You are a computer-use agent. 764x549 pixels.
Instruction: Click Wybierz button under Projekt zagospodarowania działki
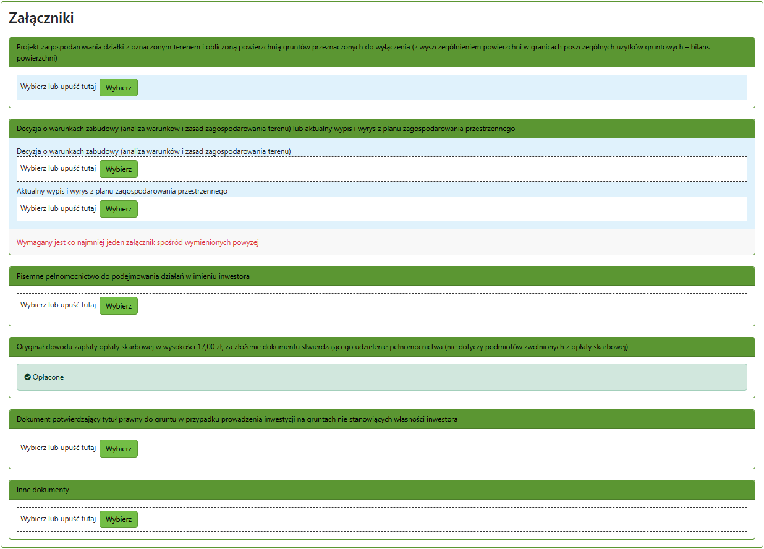pyautogui.click(x=119, y=88)
